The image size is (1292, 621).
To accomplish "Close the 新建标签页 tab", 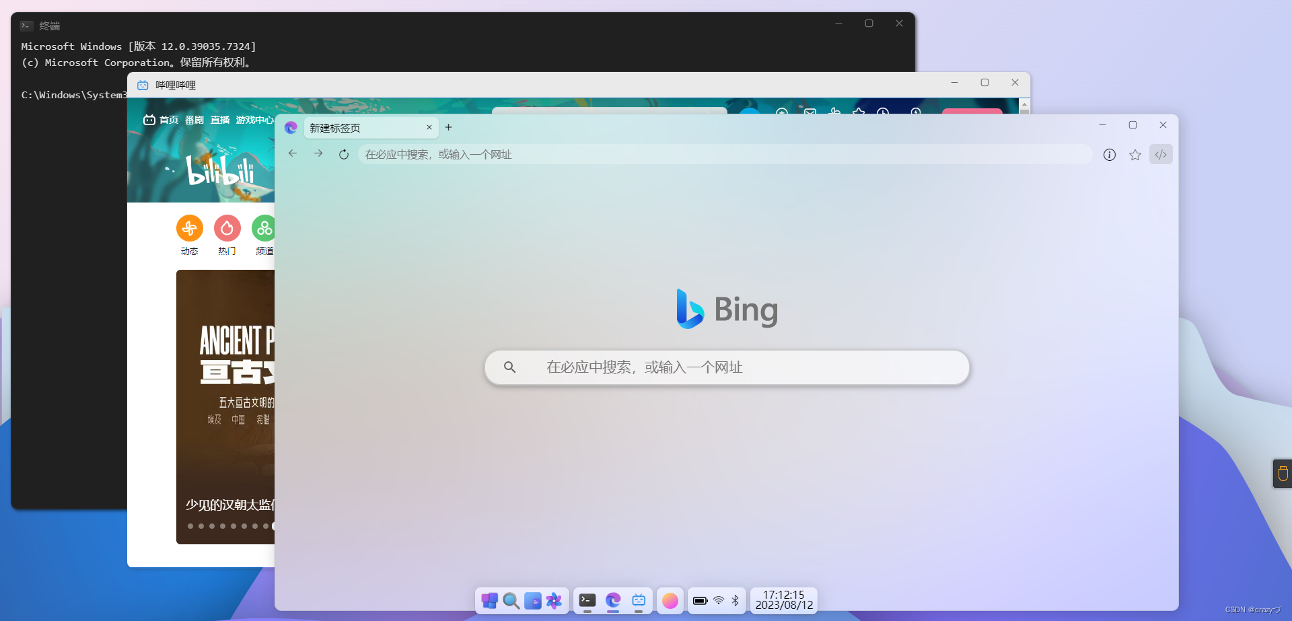I will [429, 127].
